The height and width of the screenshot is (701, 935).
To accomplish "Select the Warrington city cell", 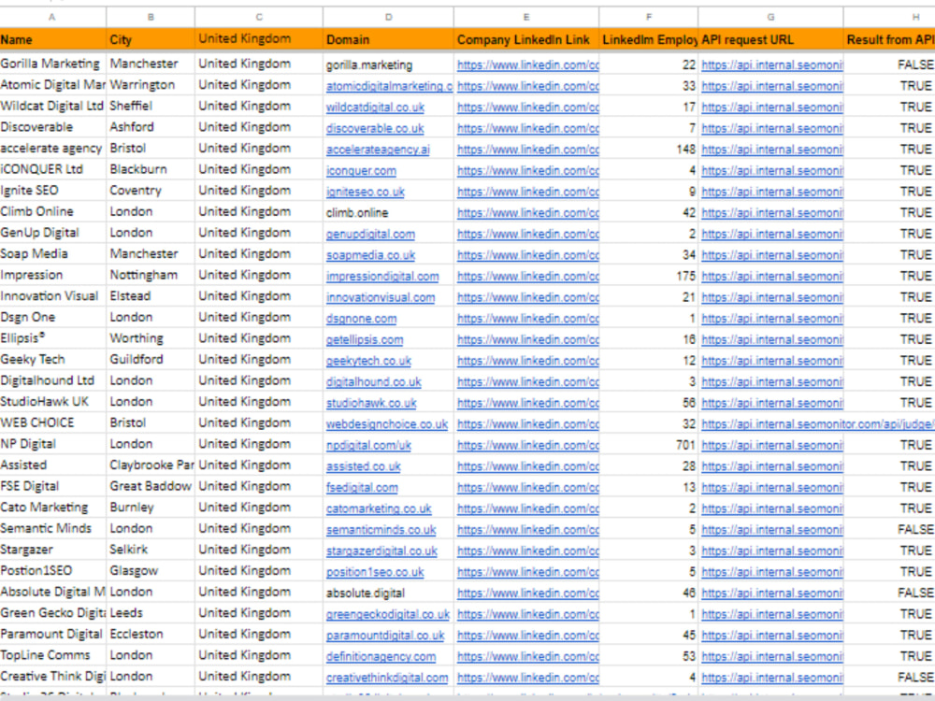I will click(151, 85).
